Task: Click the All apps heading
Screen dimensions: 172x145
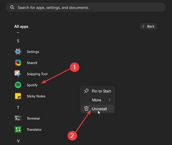Action: [21, 27]
